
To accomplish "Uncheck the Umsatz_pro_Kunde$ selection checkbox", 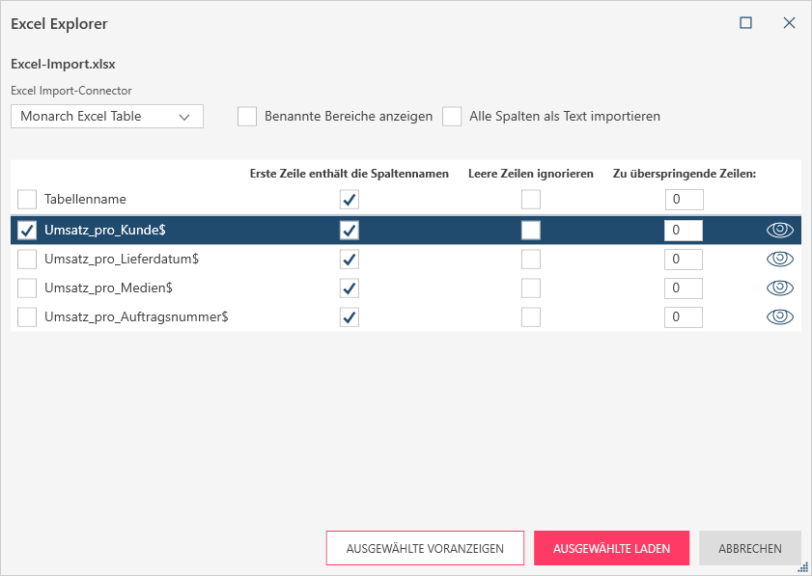I will tap(27, 231).
